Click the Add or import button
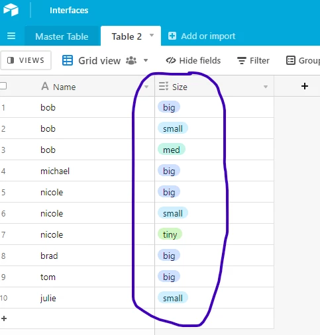The width and height of the screenshot is (320, 335). [x=201, y=36]
